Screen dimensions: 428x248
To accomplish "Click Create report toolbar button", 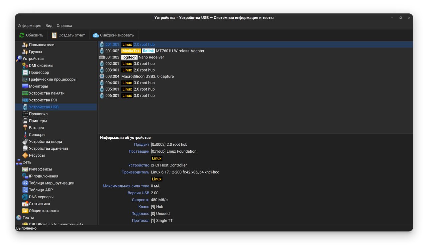I will pyautogui.click(x=68, y=35).
